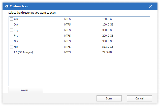Open the Browse... folder picker
Image resolution: width=160 pixels, height=106 pixels.
(x=26, y=90)
